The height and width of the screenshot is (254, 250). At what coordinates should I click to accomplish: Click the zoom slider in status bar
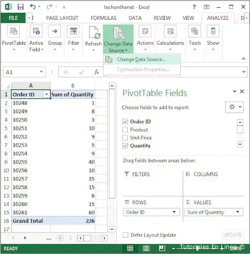pos(197,248)
